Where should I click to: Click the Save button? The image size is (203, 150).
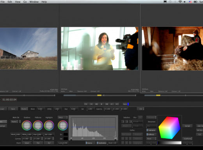coord(13,109)
